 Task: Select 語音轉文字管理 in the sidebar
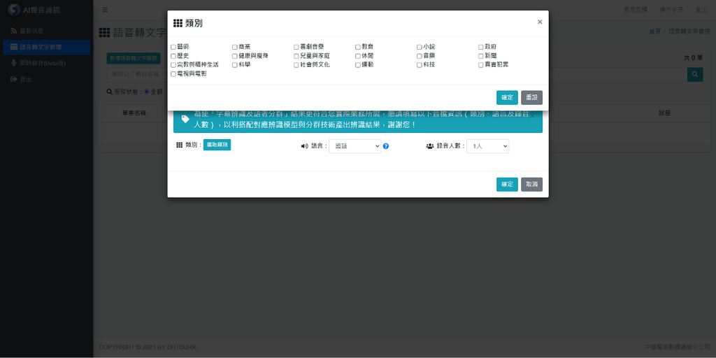pos(47,47)
